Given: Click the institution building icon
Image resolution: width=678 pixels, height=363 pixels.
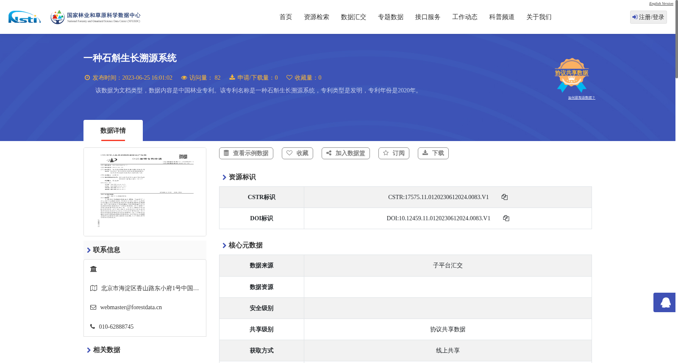Looking at the screenshot, I should [94, 269].
